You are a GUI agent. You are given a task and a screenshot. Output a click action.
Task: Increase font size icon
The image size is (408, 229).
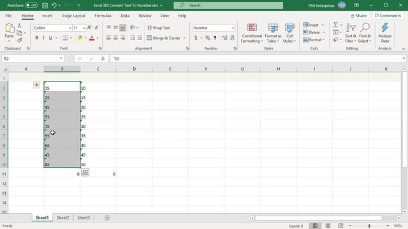coord(89,27)
